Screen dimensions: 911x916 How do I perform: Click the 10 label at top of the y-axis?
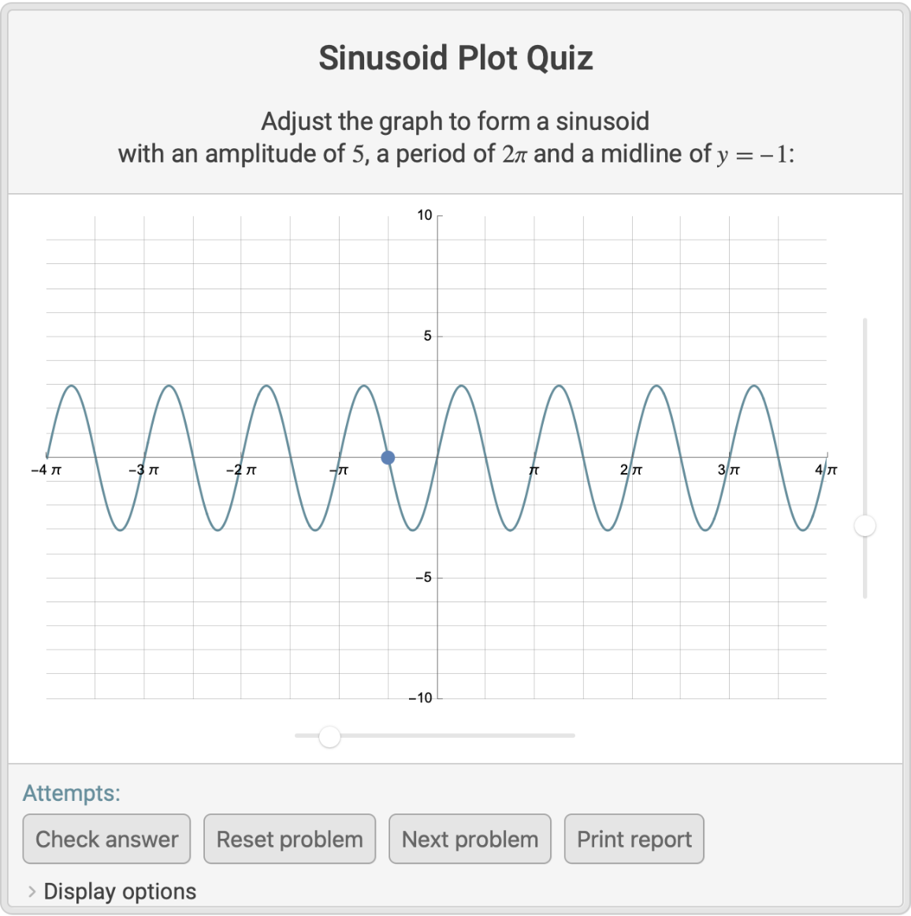(x=425, y=215)
